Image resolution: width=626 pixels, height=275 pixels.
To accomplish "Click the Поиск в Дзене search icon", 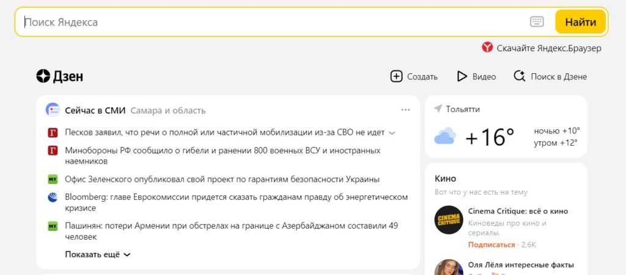I will [520, 76].
